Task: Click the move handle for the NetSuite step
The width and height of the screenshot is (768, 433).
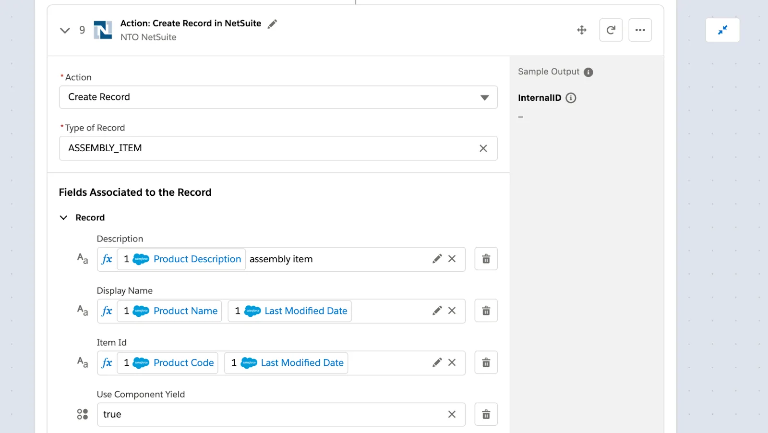Action: [581, 30]
